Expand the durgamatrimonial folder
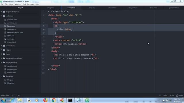Viewport: 184px width, 103px height. pyautogui.click(x=2, y=12)
